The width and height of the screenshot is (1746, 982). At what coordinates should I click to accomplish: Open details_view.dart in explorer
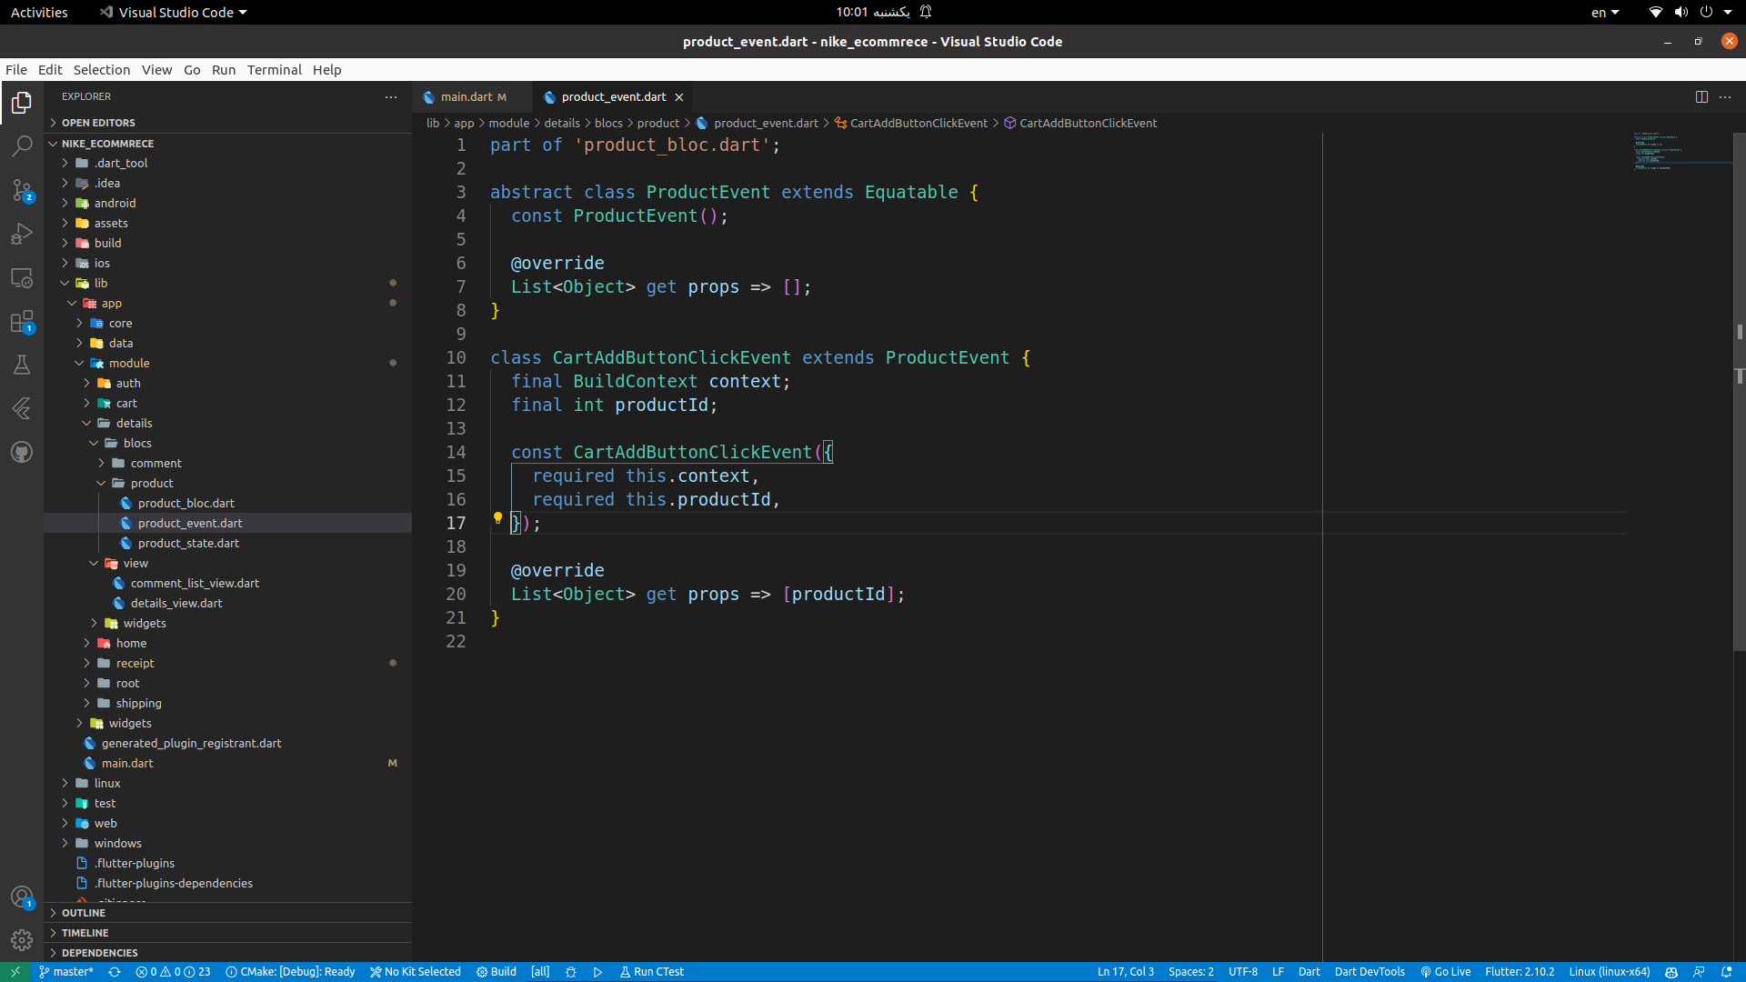227,603
